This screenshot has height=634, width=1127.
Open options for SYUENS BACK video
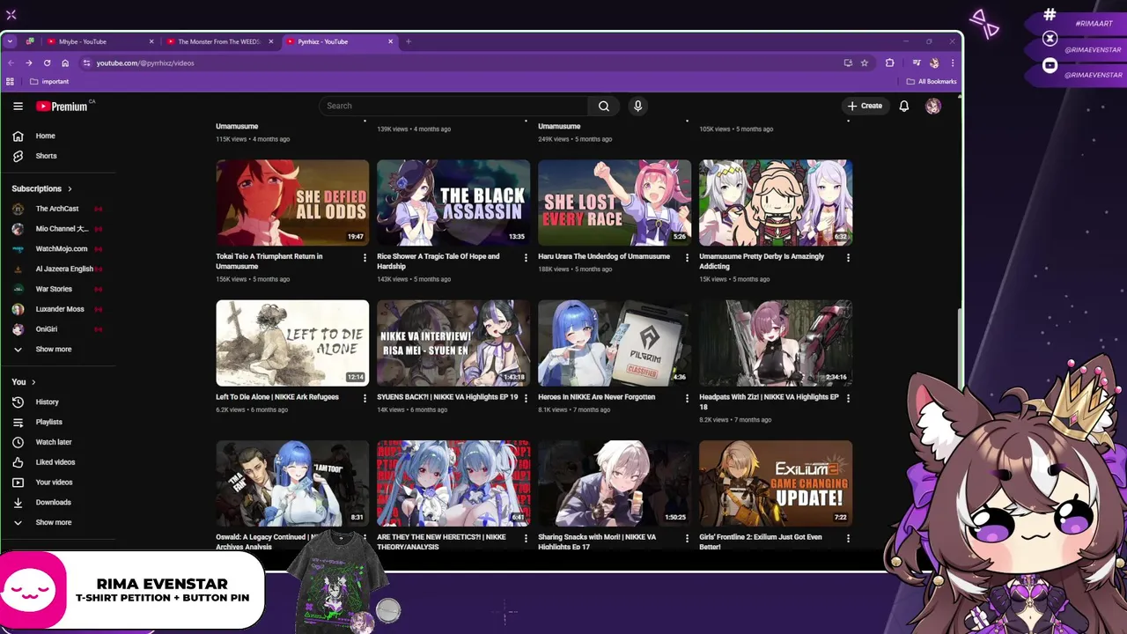[x=526, y=398]
